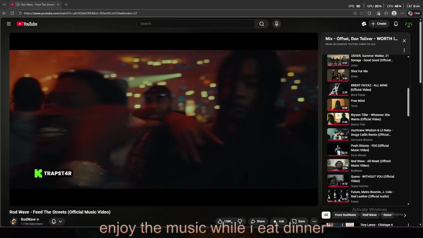Open the Tory Lanez - Chixtape 4 video
This screenshot has width=423, height=238.
coord(376,225)
